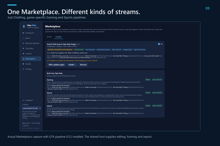Click the Just Chatting subtitle line
The width and height of the screenshot is (220, 146).
[x=47, y=18]
